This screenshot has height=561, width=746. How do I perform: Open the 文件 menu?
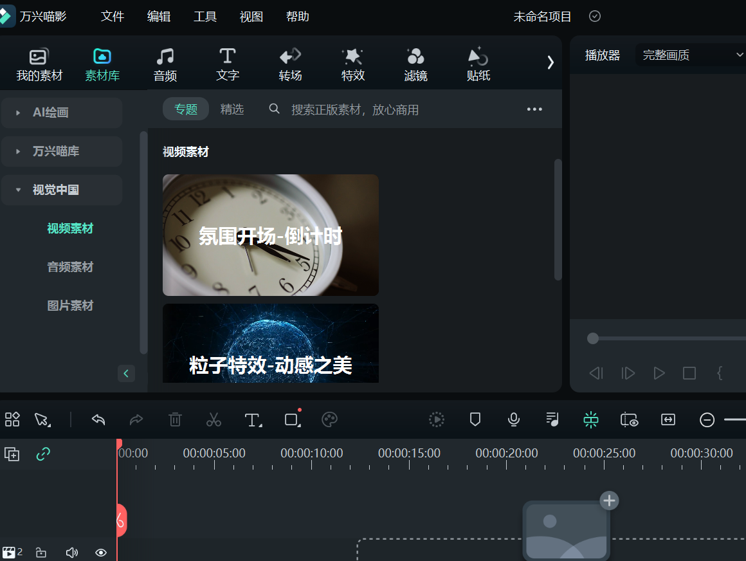point(113,16)
